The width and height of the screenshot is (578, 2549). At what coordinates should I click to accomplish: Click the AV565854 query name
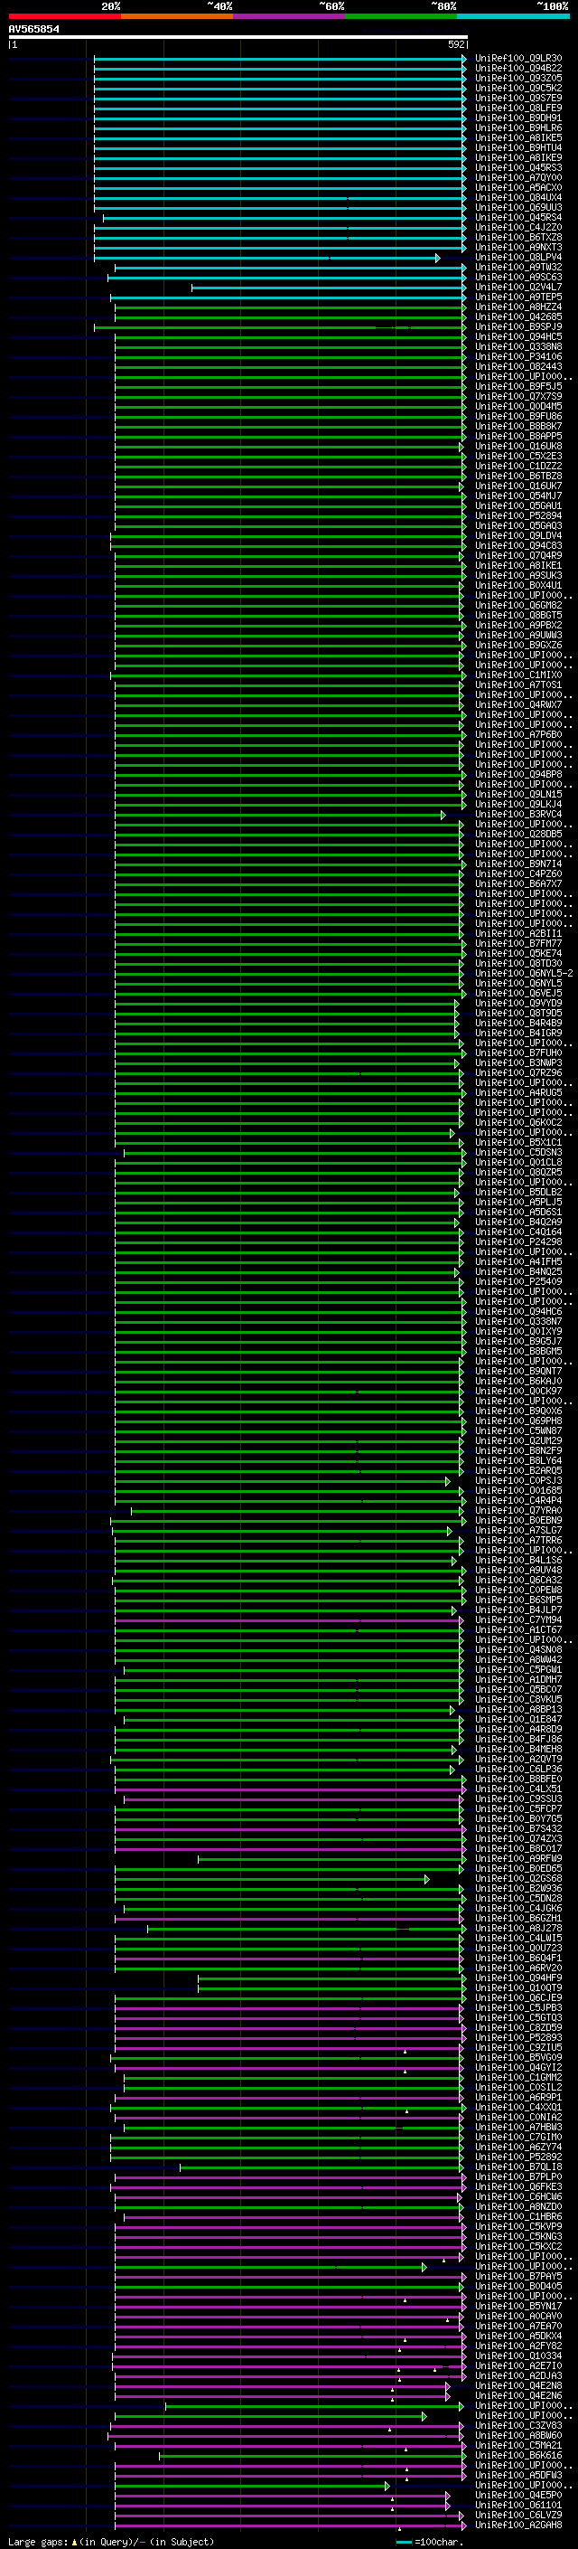pyautogui.click(x=33, y=29)
